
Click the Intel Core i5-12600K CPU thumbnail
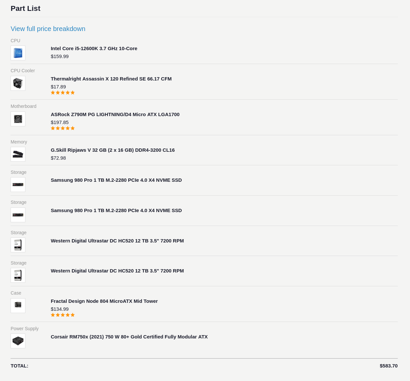[18, 53]
